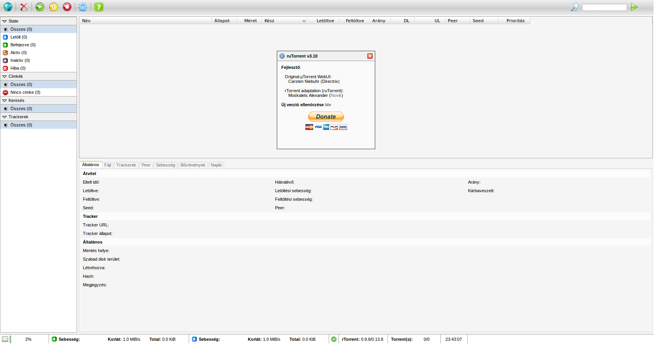Select Befejezve (0) filter
654x347 pixels.
[39, 45]
